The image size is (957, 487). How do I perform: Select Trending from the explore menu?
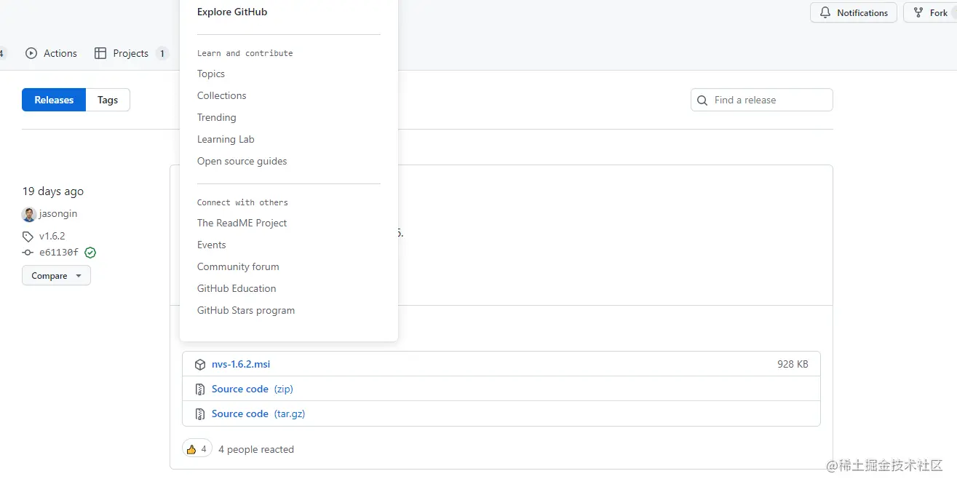click(217, 117)
